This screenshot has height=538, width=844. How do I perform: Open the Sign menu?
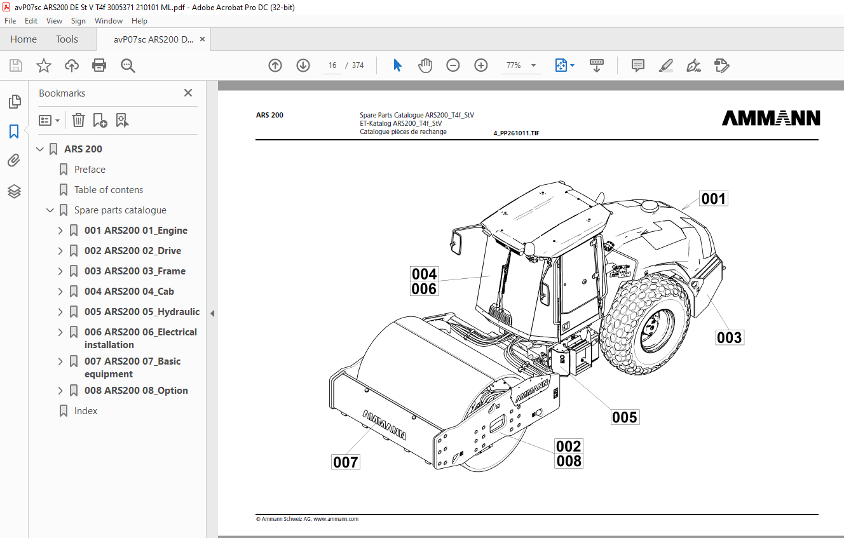(78, 21)
